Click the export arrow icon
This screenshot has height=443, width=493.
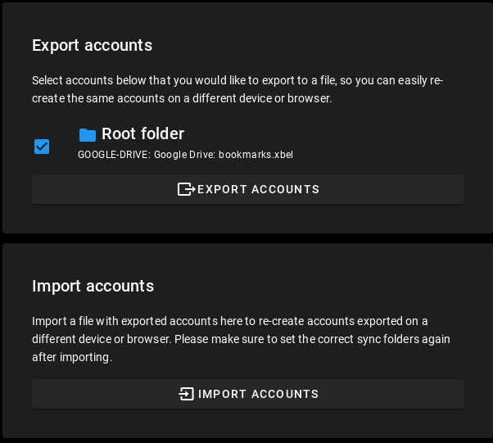pyautogui.click(x=186, y=189)
